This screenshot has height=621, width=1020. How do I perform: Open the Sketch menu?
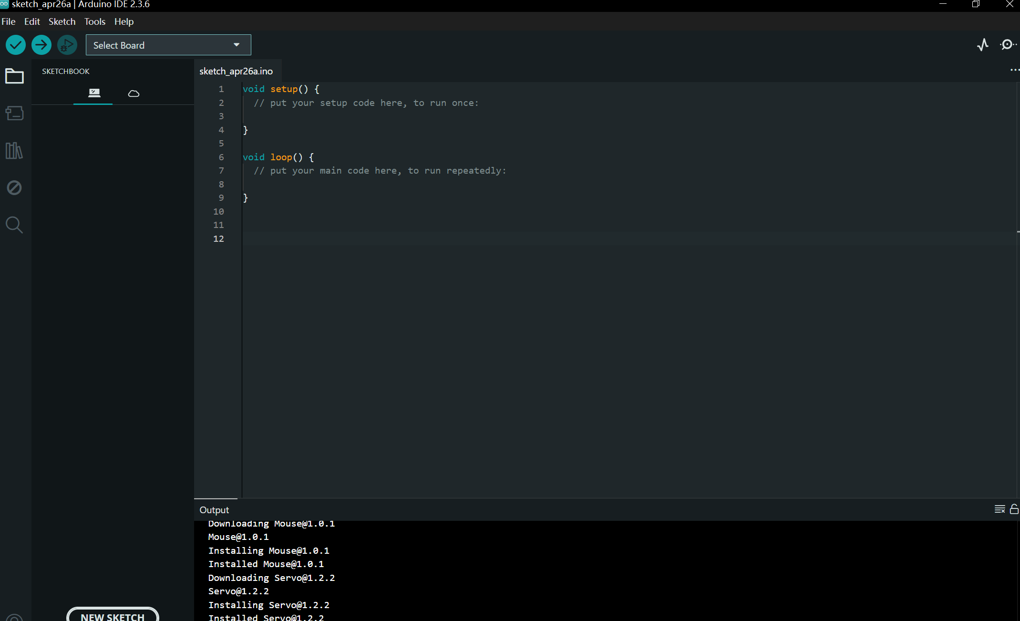coord(62,22)
